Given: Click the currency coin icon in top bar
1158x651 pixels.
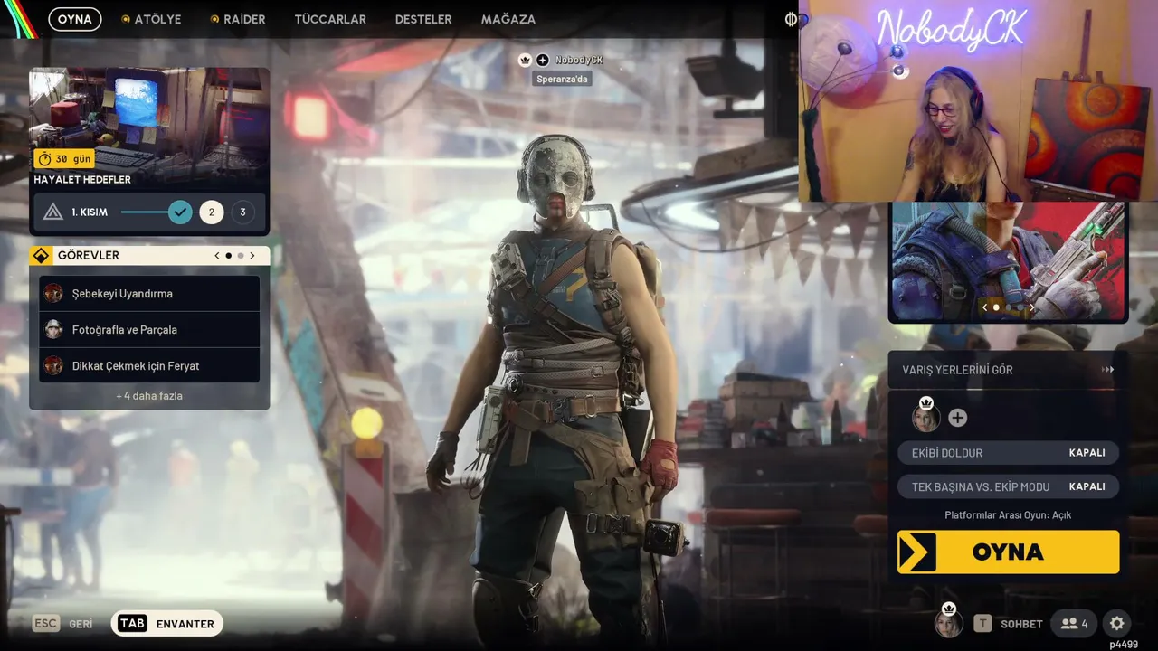Looking at the screenshot, I should [791, 19].
